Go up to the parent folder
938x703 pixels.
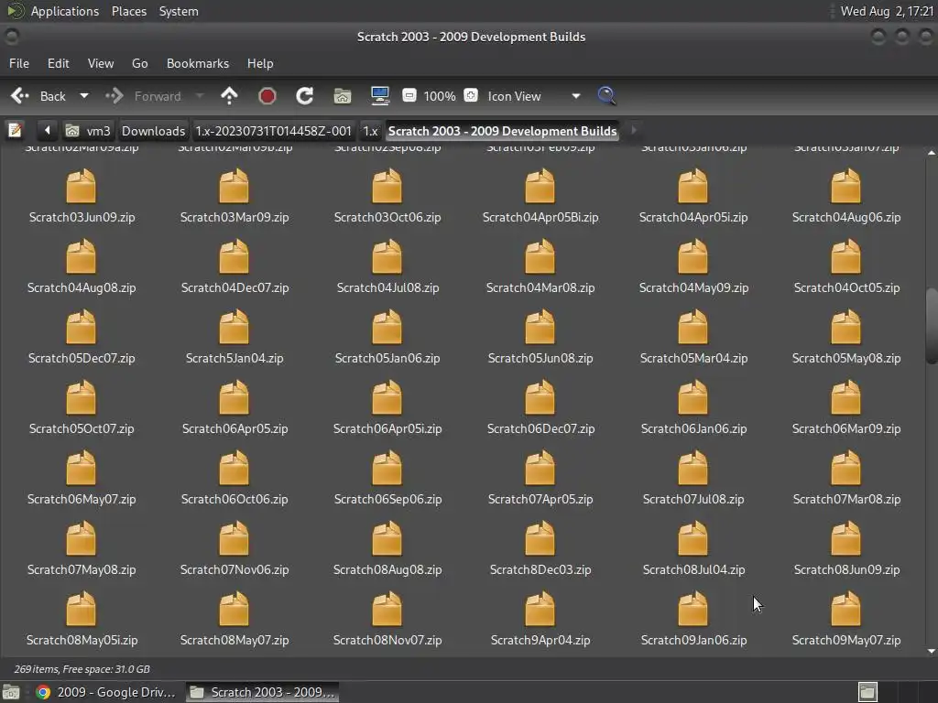pyautogui.click(x=229, y=95)
